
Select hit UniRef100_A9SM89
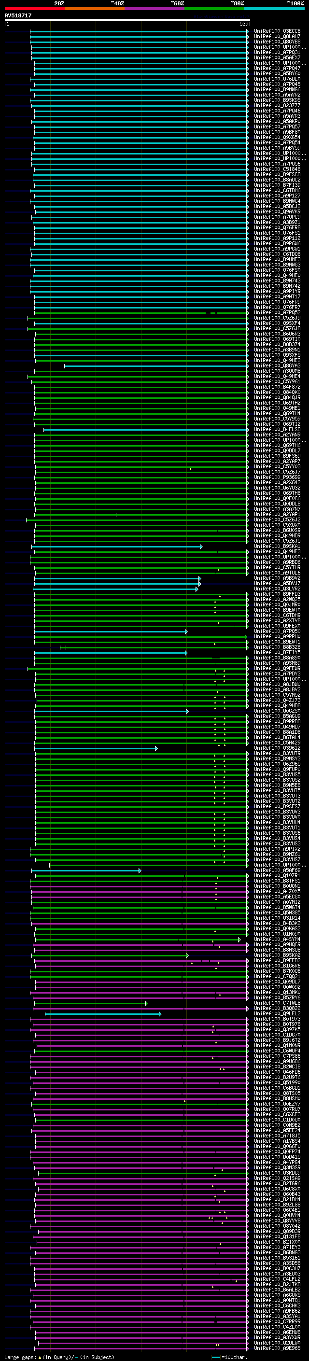(277, 663)
